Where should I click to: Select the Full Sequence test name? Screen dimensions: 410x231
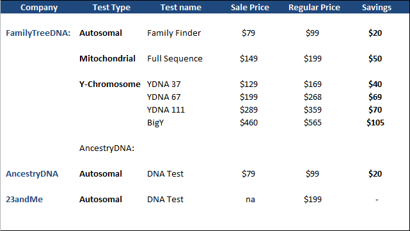pyautogui.click(x=175, y=59)
